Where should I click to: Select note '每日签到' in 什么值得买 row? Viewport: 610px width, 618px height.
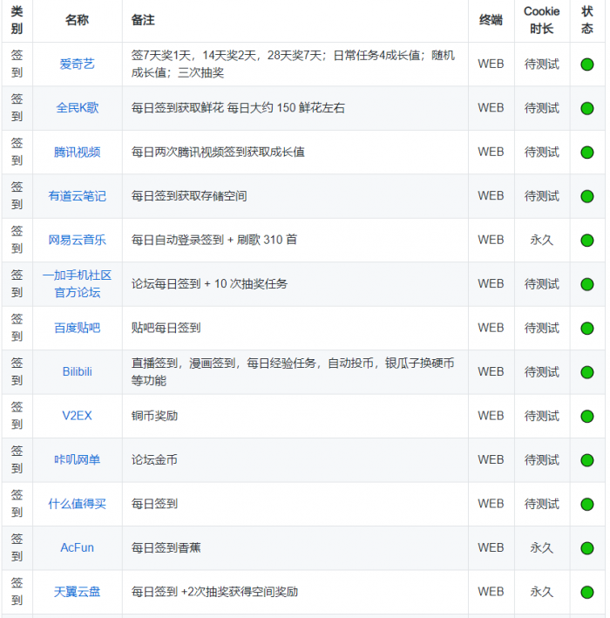click(154, 504)
